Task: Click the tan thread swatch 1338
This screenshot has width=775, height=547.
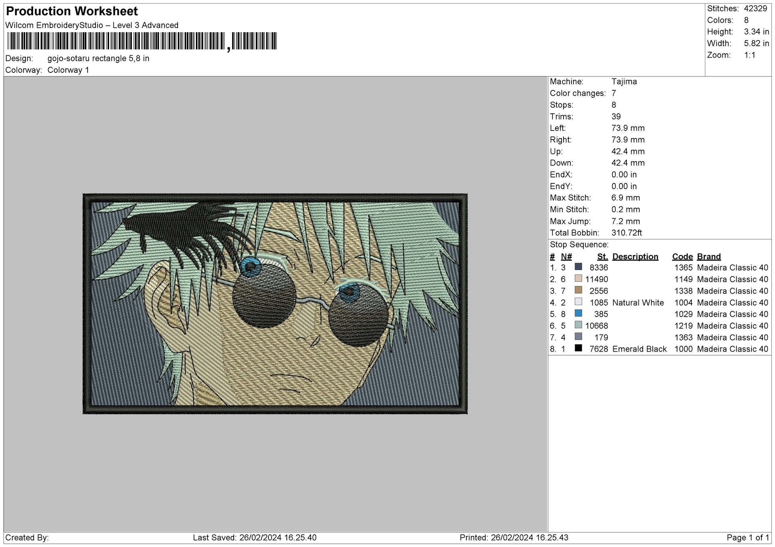Action: [578, 290]
